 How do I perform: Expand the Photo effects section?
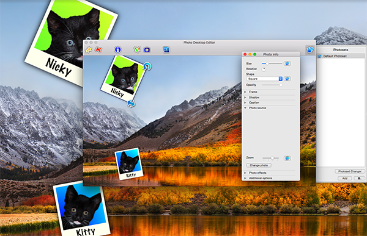click(245, 173)
